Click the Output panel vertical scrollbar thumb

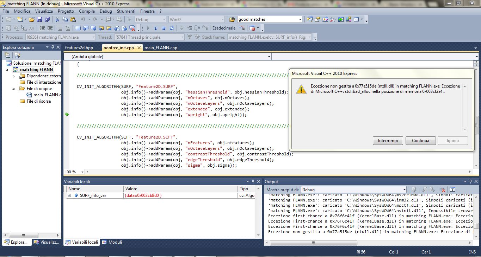coord(476,226)
